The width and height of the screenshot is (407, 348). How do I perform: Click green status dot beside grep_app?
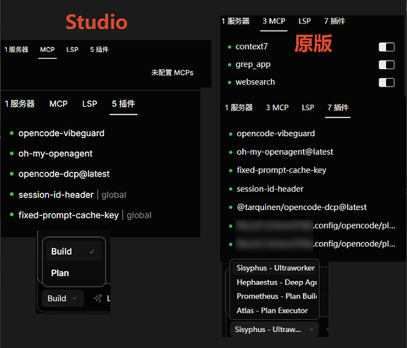[230, 65]
